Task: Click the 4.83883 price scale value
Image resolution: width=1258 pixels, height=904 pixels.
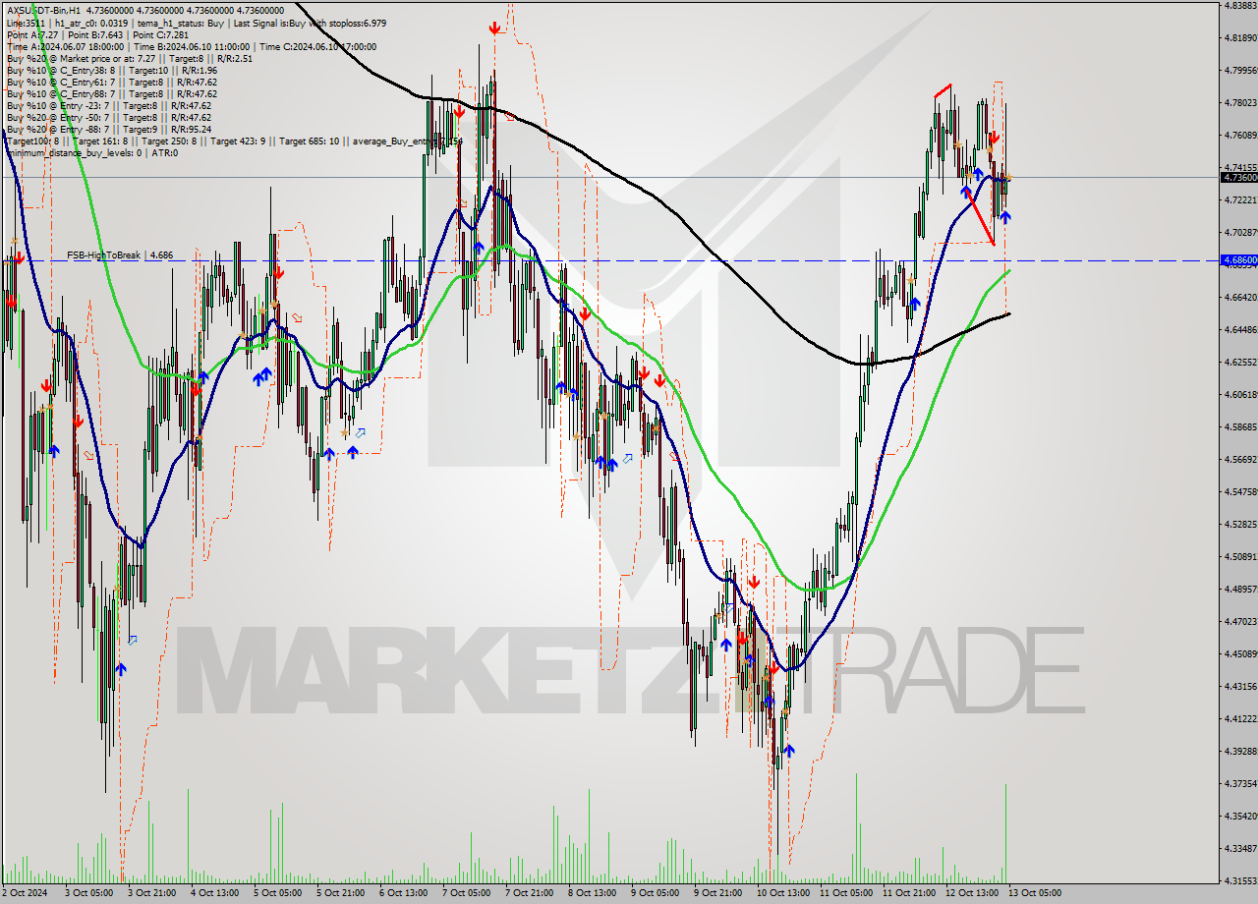Action: point(1240,5)
